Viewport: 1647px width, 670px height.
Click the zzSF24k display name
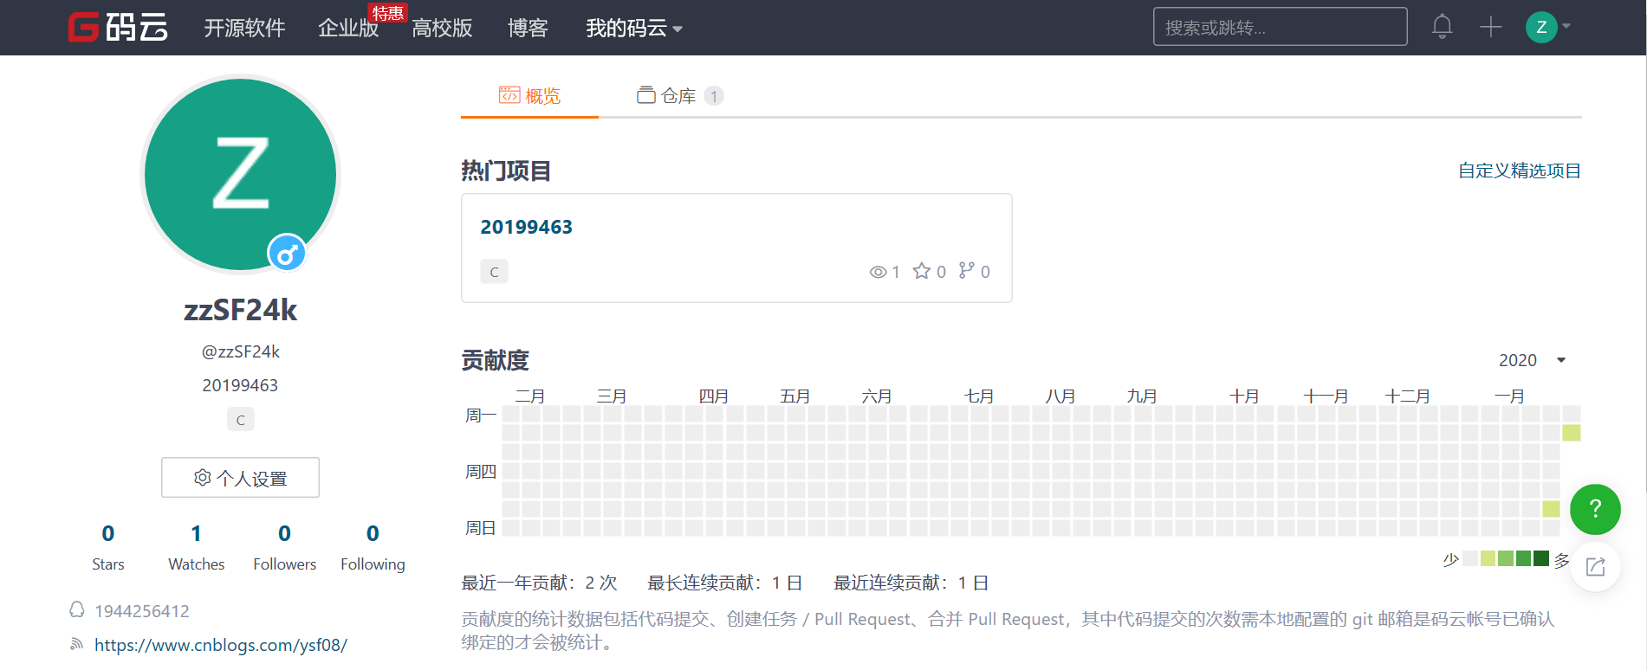[241, 311]
